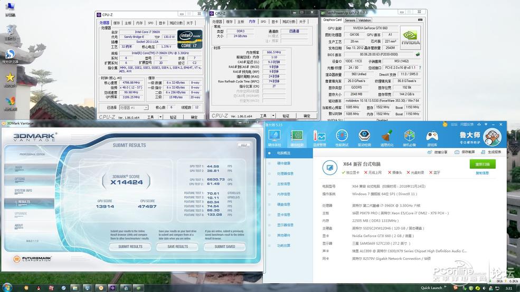
Task: Click 复制信息 link under rescan button
Action: [482, 173]
